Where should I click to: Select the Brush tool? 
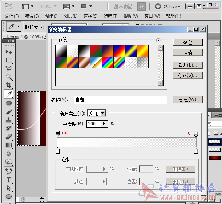[x=9, y=112]
